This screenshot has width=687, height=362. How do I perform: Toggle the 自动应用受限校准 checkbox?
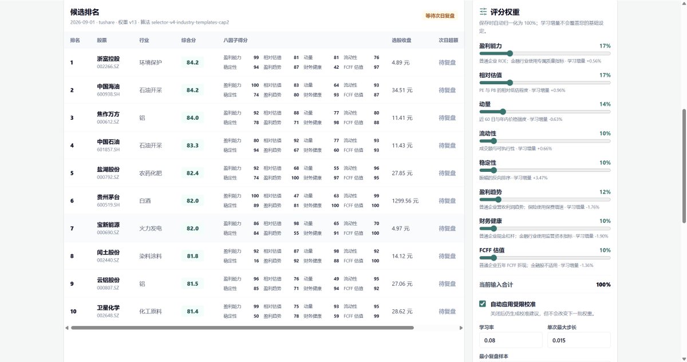483,304
